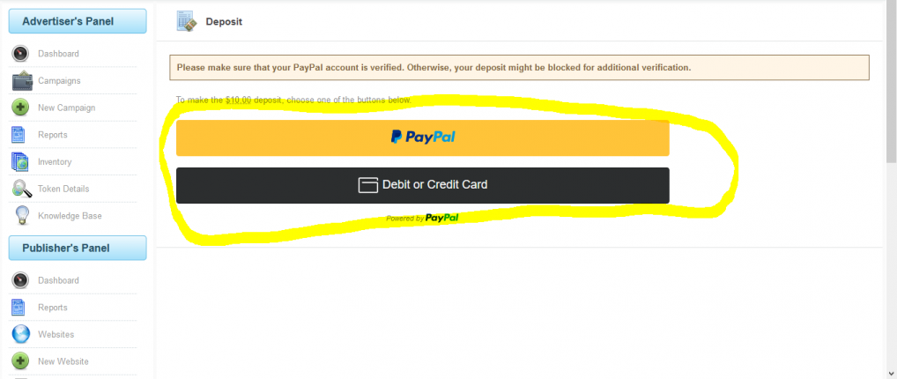Click the green plus New Campaign icon
This screenshot has width=897, height=379.
[x=20, y=108]
